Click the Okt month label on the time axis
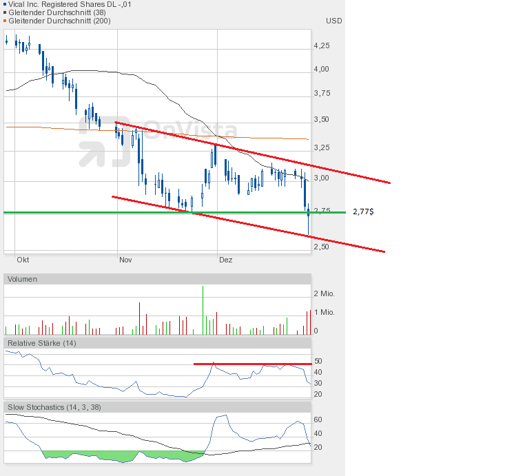The width and height of the screenshot is (514, 476). tap(23, 260)
